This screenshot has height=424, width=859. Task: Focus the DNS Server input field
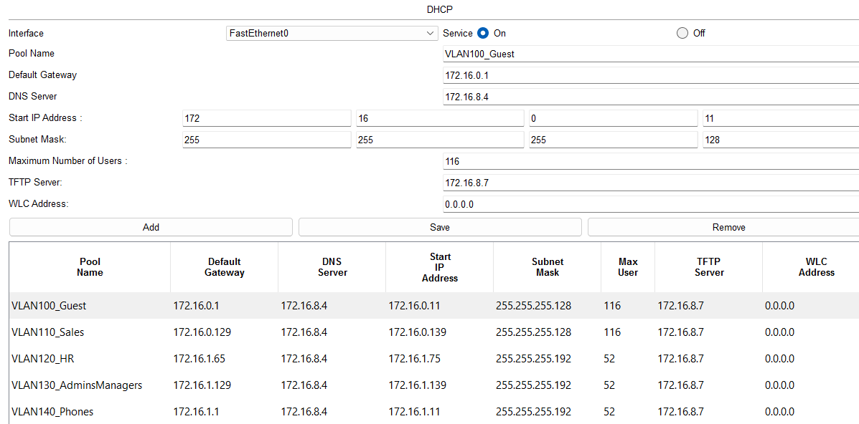651,97
